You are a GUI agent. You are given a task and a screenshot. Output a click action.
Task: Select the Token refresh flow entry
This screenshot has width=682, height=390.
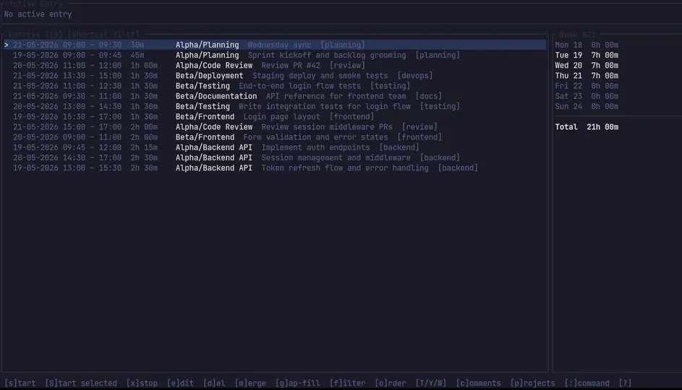click(275, 168)
